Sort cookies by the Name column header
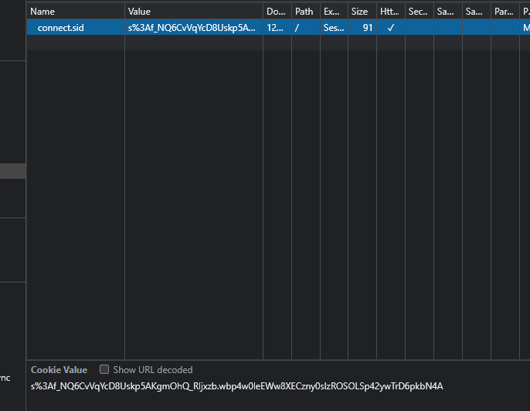This screenshot has height=411, width=530. [x=75, y=12]
